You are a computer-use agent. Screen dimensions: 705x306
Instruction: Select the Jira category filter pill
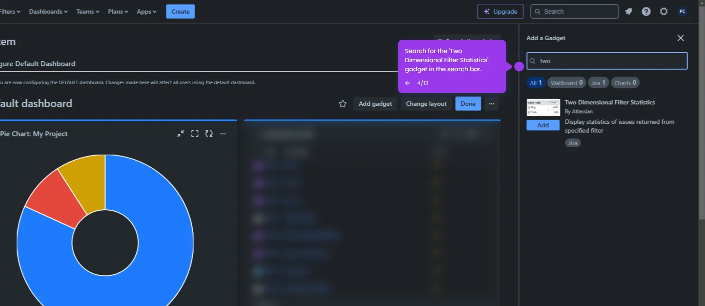pos(598,83)
